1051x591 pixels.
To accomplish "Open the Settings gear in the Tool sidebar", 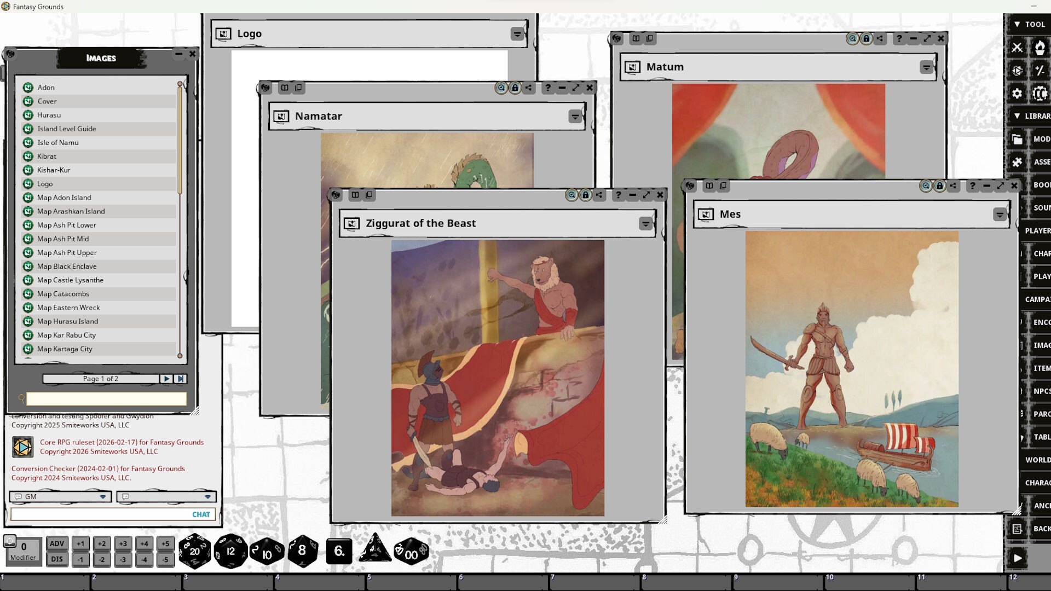I will click(x=1017, y=94).
